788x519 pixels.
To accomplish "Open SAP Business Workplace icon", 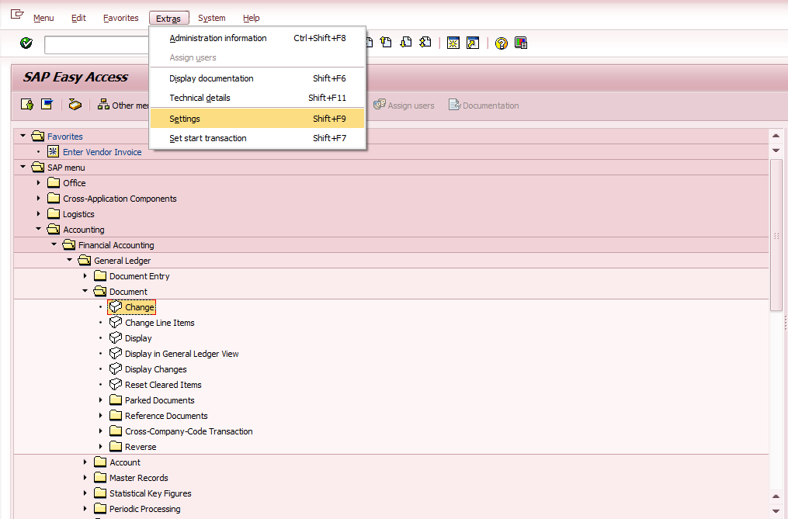I will (x=75, y=105).
